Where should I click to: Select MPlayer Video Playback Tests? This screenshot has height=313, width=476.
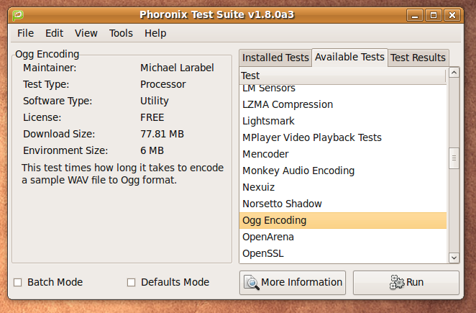[343, 137]
